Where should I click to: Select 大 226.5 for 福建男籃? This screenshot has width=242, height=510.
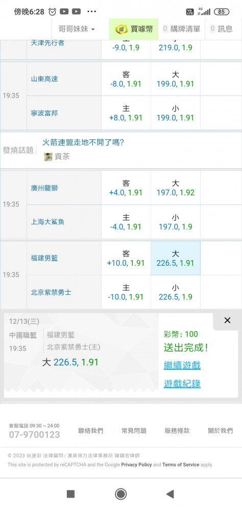176,258
